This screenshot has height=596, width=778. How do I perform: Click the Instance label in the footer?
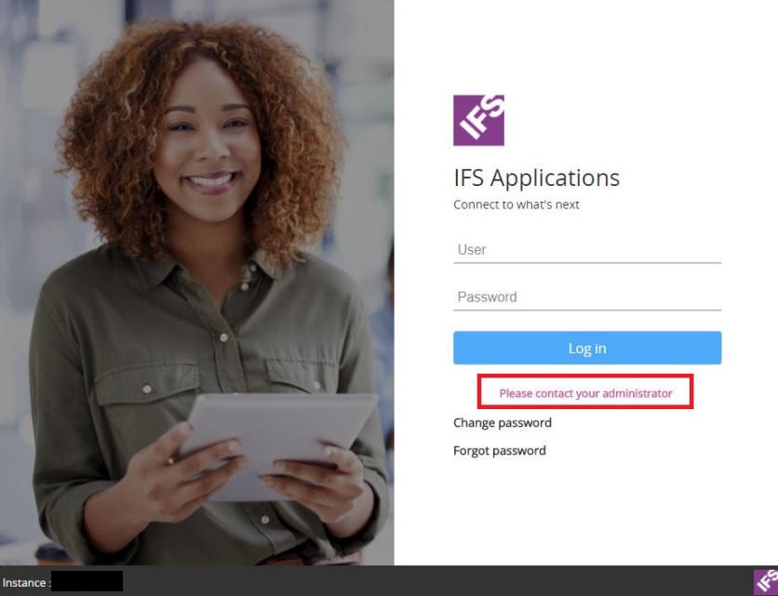click(x=24, y=583)
